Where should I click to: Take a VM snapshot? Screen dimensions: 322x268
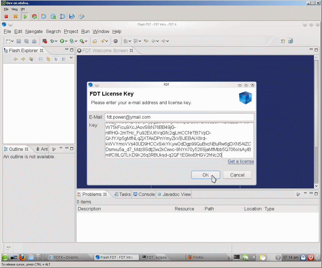pos(44,16)
